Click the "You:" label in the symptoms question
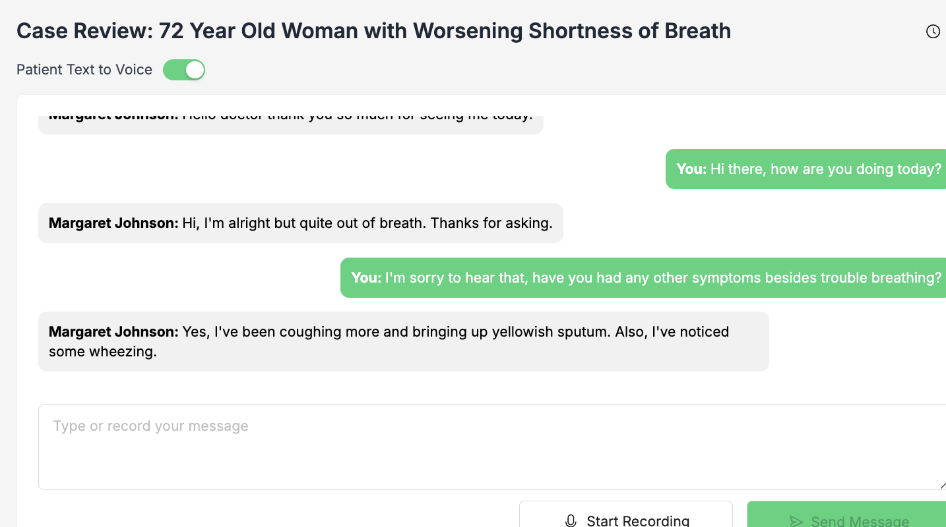This screenshot has height=527, width=946. [x=366, y=278]
